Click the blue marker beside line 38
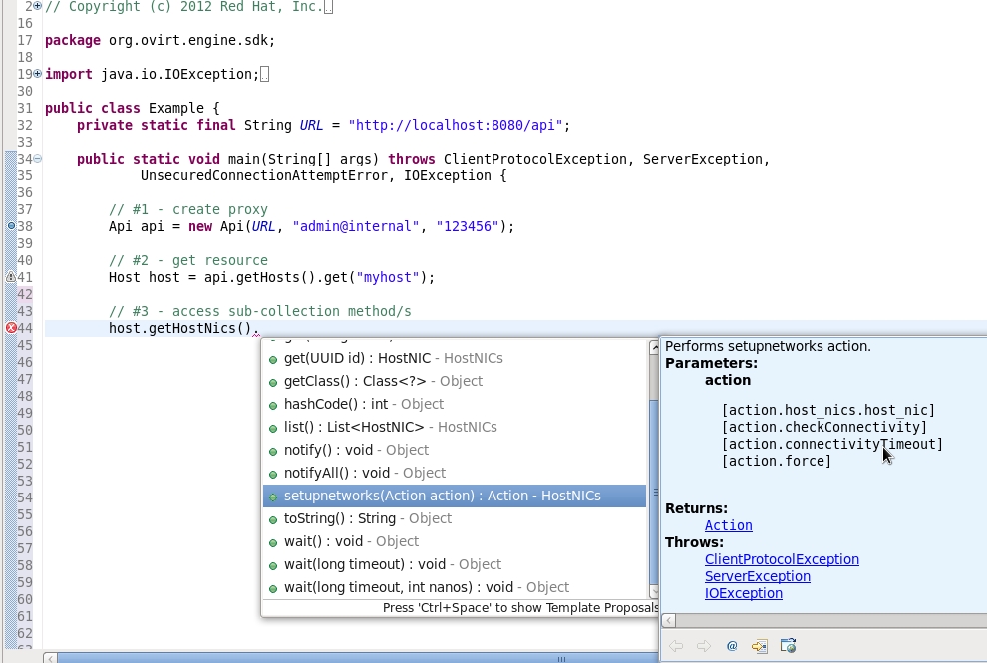Screen dimensions: 987x663 (11, 226)
